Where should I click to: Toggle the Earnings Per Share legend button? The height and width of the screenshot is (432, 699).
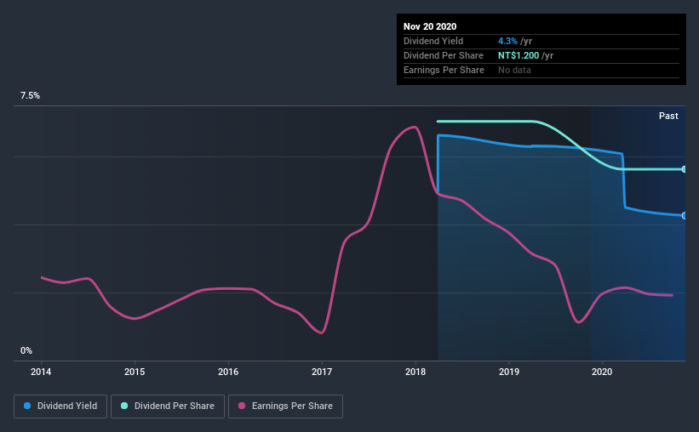click(x=285, y=406)
